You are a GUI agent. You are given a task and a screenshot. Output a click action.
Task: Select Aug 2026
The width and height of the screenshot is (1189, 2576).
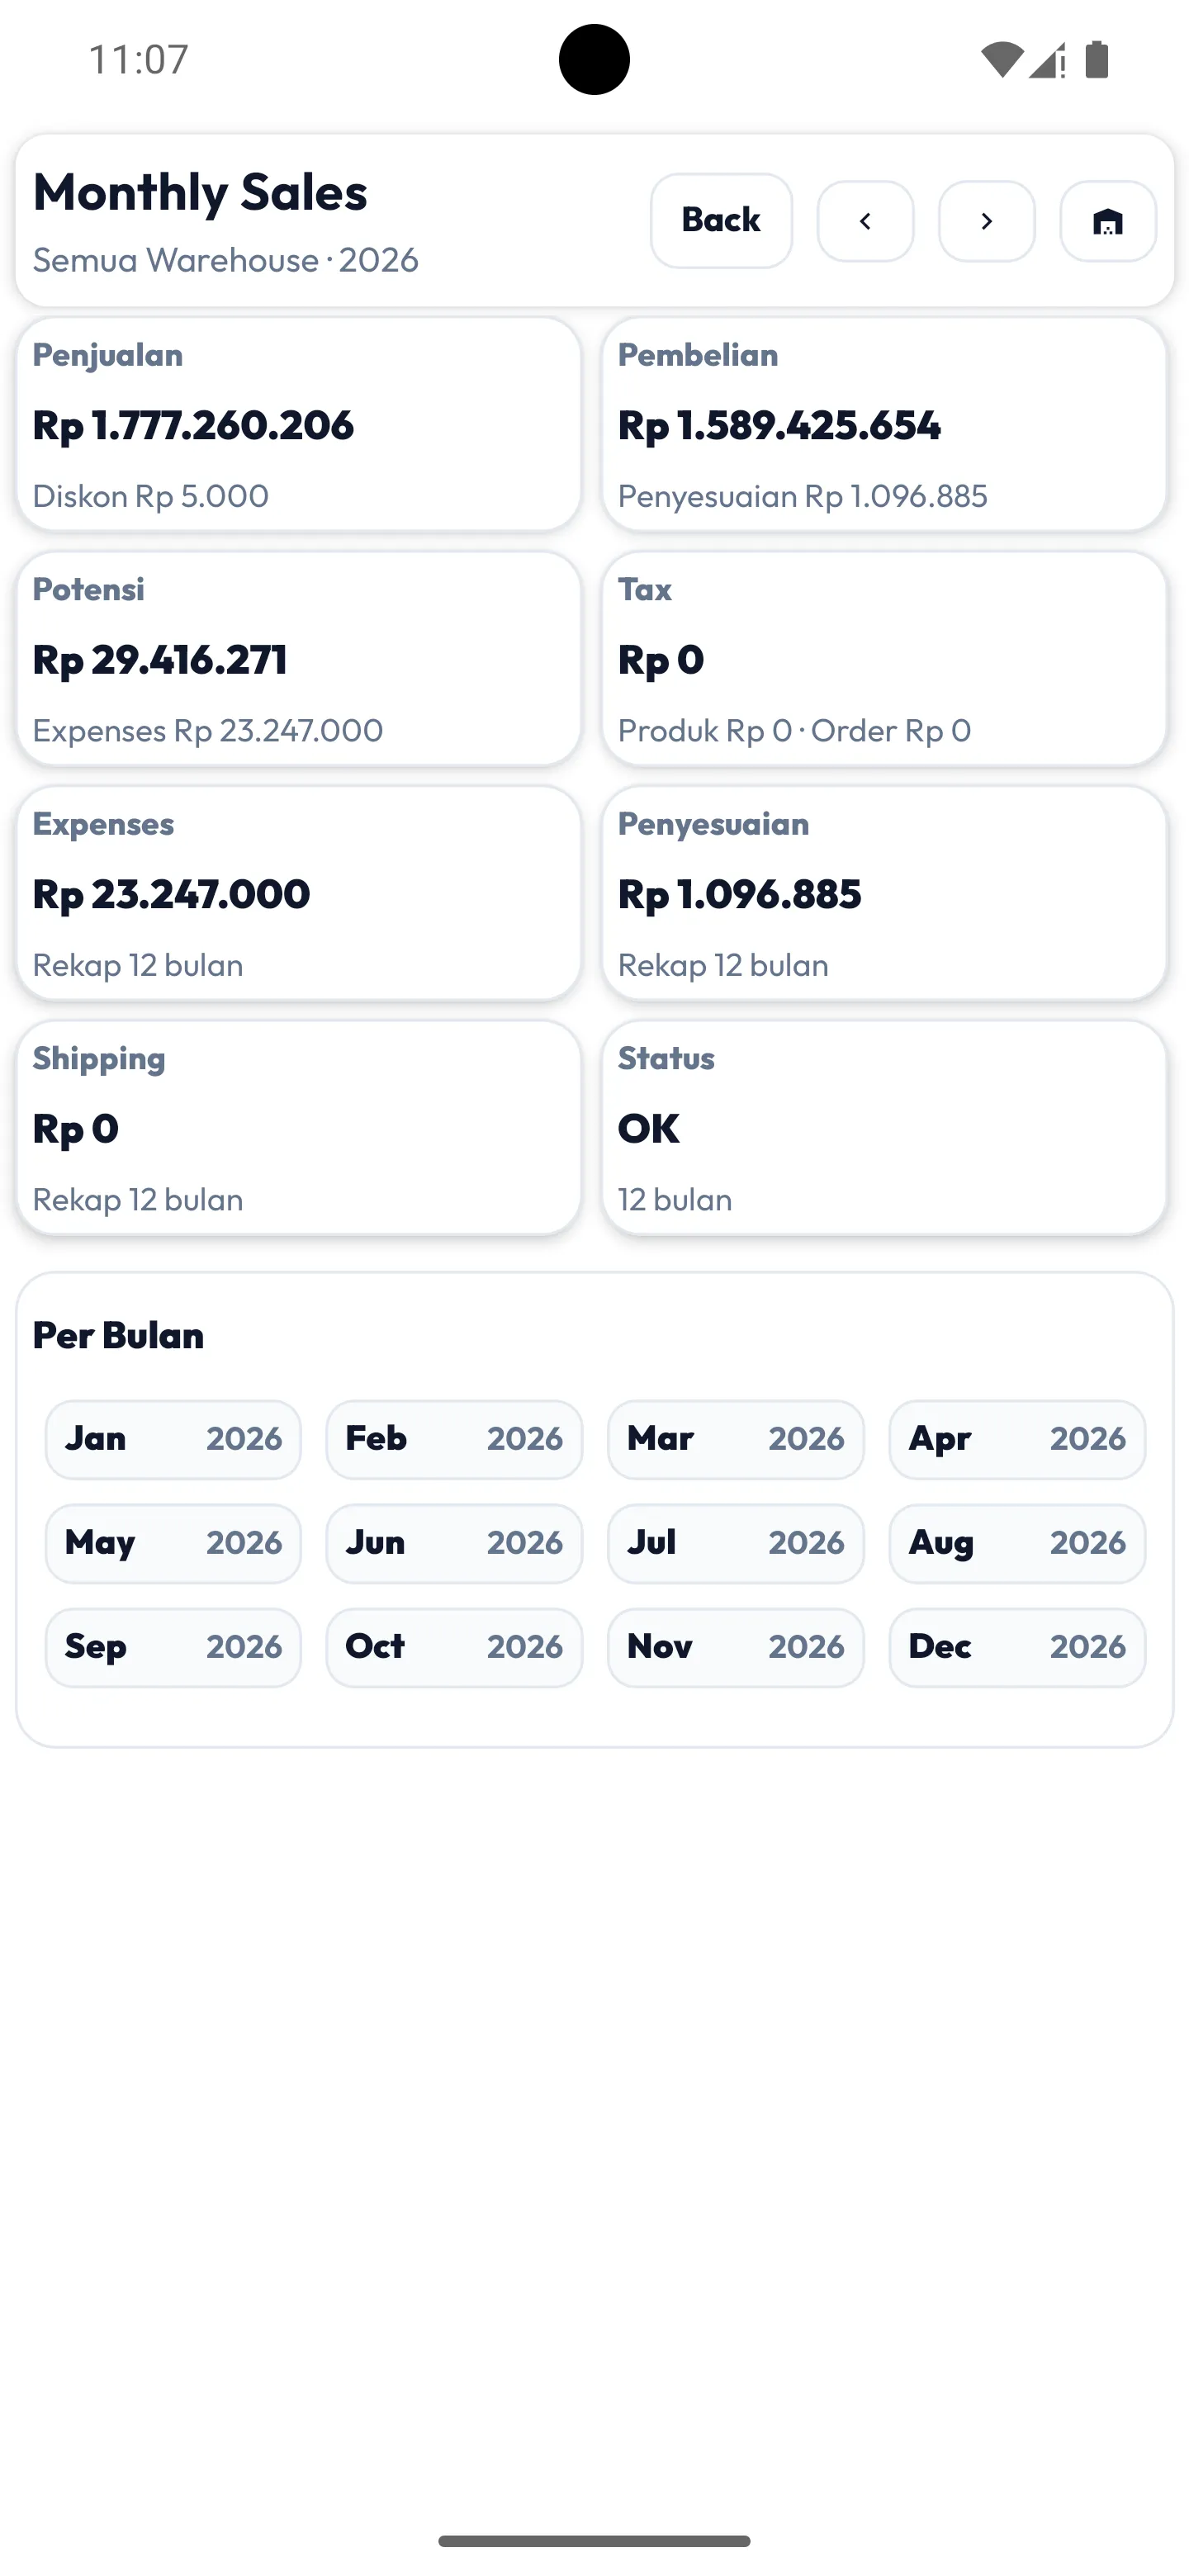(1016, 1543)
